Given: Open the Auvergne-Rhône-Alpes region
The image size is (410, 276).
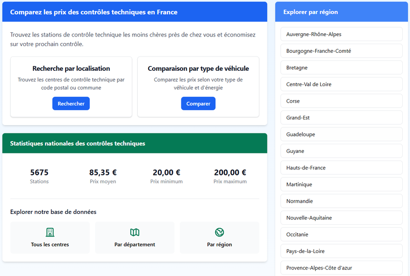Looking at the screenshot, I should click(341, 34).
